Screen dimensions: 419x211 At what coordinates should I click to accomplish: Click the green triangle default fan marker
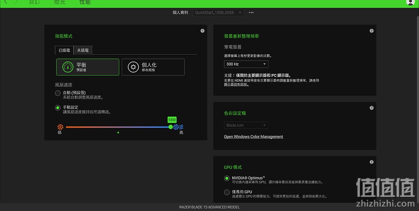pos(118,132)
